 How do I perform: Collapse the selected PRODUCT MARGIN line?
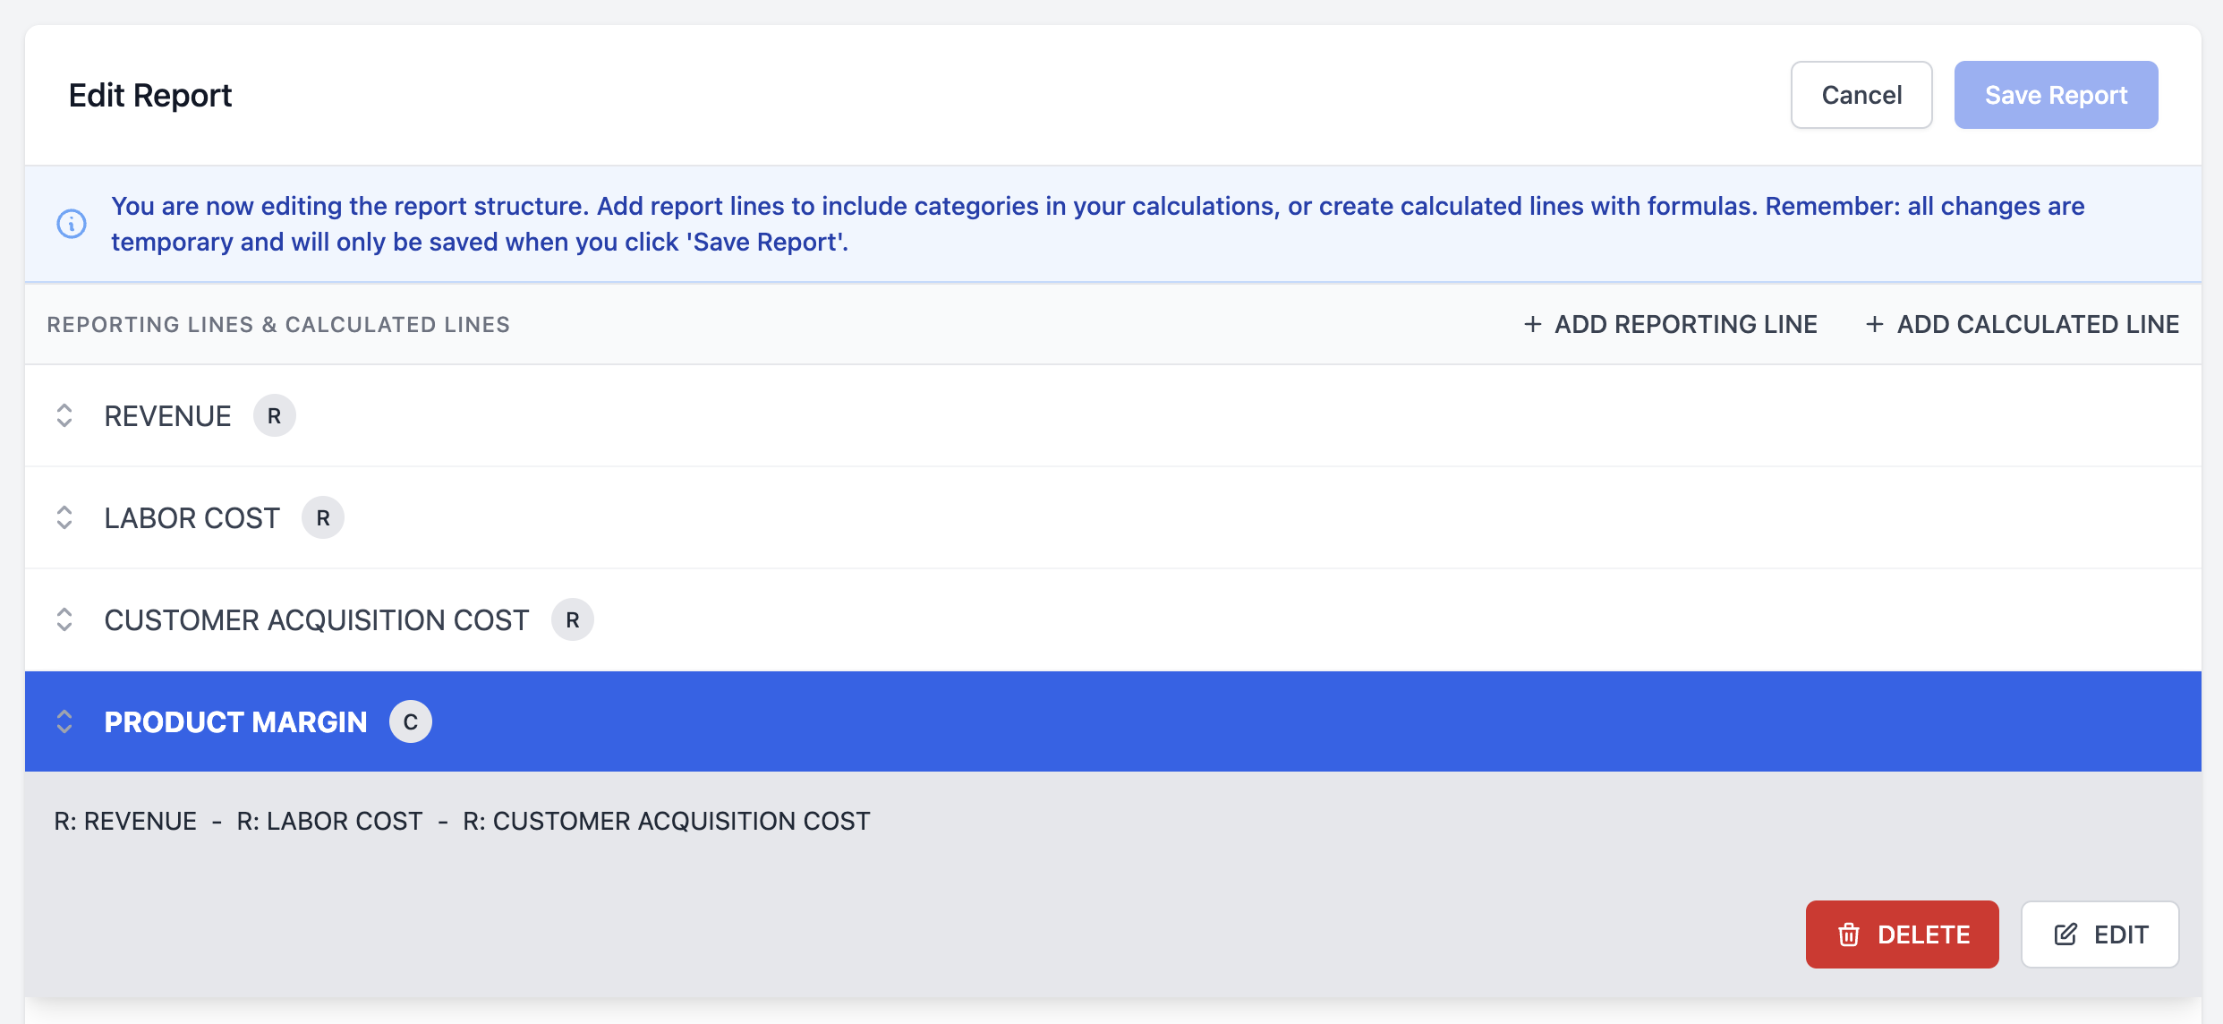pos(236,722)
